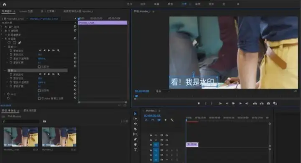This screenshot has height=163, width=301.
Task: Open timeline display settings wrench
Action: tap(172, 120)
